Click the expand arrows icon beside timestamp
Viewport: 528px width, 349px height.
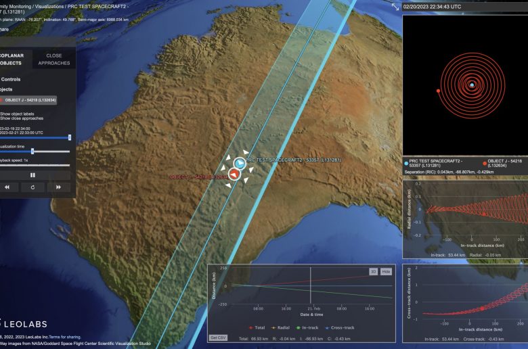(x=395, y=6)
